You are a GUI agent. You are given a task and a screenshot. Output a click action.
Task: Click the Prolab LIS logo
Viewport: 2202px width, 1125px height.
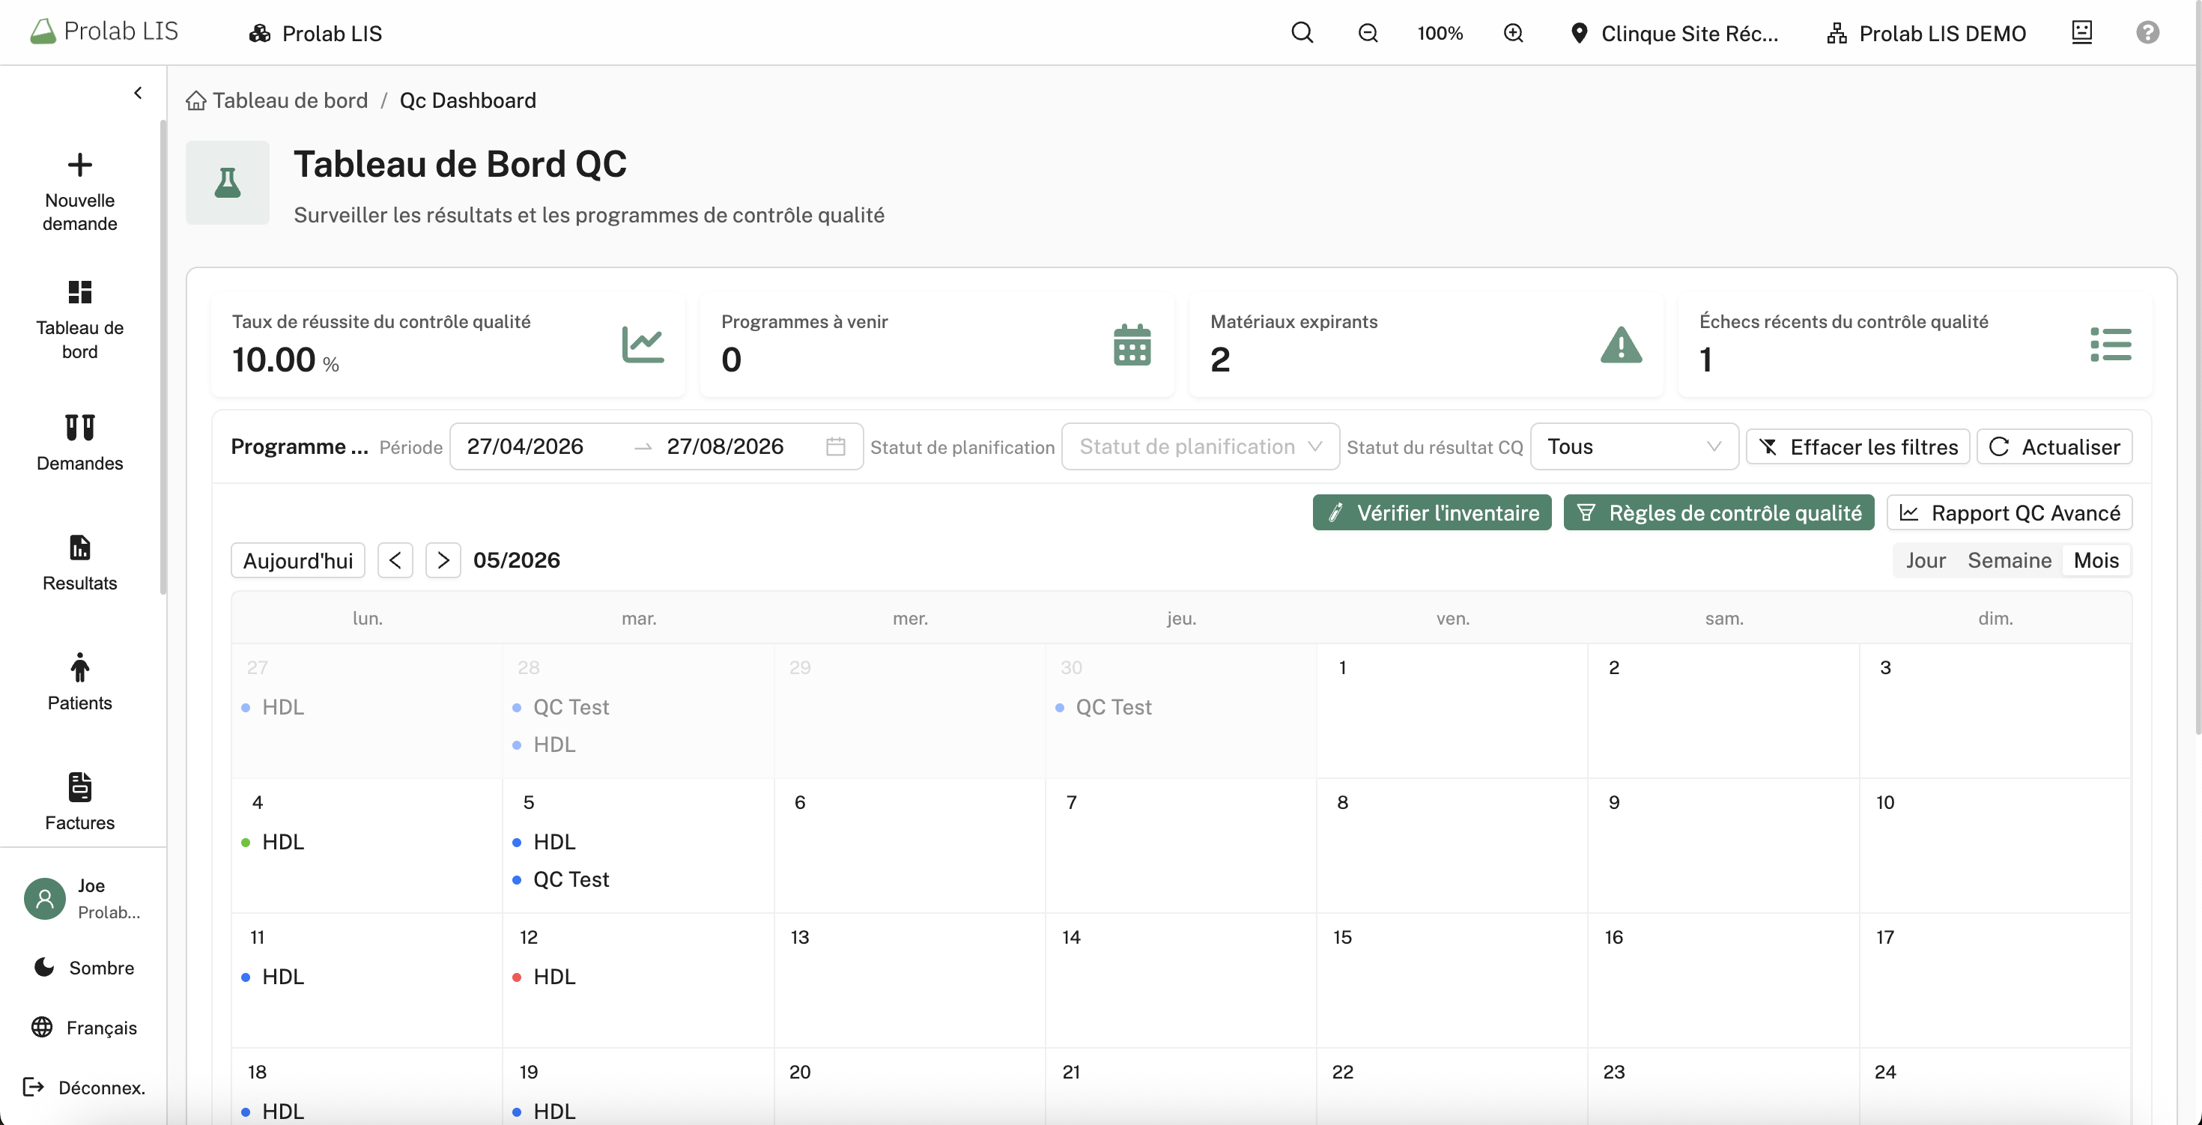[x=104, y=31]
